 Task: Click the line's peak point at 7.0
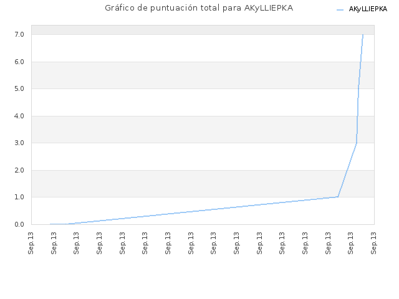pyautogui.click(x=363, y=35)
